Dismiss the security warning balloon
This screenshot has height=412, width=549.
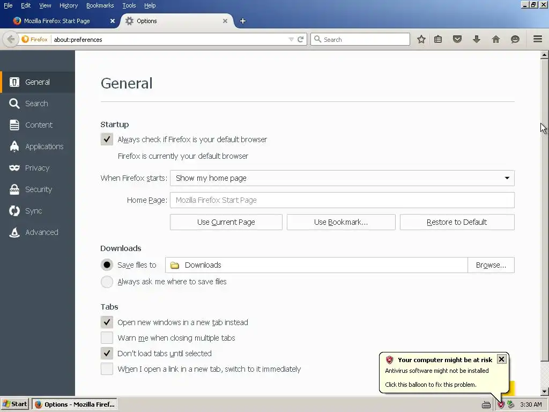(x=501, y=359)
